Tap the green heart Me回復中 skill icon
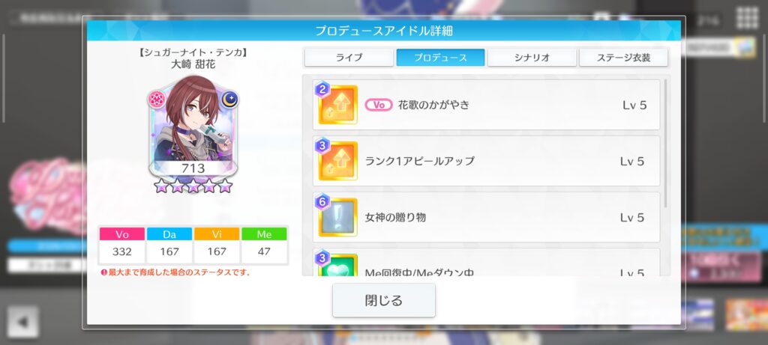The height and width of the screenshot is (345, 768). click(x=337, y=265)
